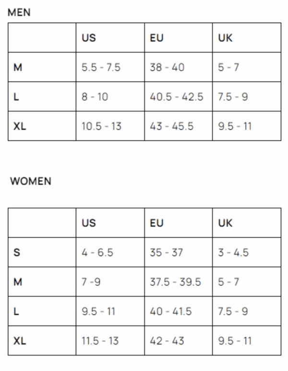
Task: Click men's L EU size 40.5 - 42.5
Action: pyautogui.click(x=177, y=97)
